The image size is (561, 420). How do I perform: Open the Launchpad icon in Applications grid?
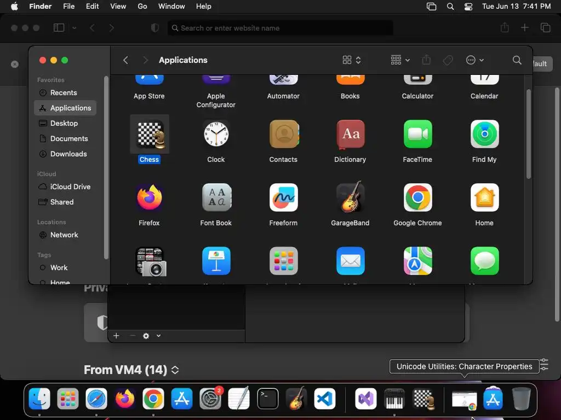[283, 261]
